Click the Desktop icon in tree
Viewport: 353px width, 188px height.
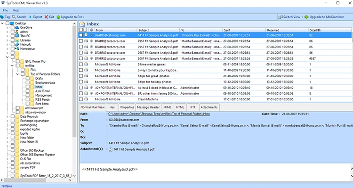pos(12,23)
